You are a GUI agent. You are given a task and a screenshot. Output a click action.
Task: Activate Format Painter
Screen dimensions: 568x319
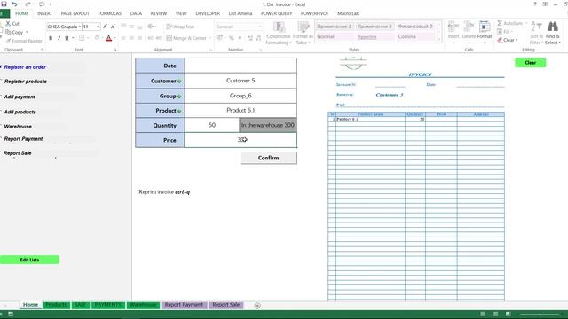[24, 41]
